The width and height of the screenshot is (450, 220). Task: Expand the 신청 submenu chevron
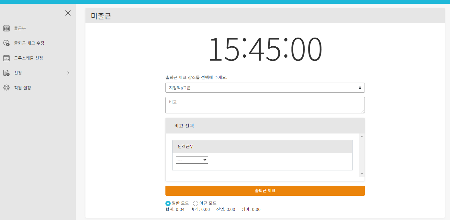tap(68, 73)
